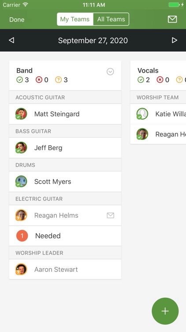
Task: Tap the Done button
Action: pos(17,19)
